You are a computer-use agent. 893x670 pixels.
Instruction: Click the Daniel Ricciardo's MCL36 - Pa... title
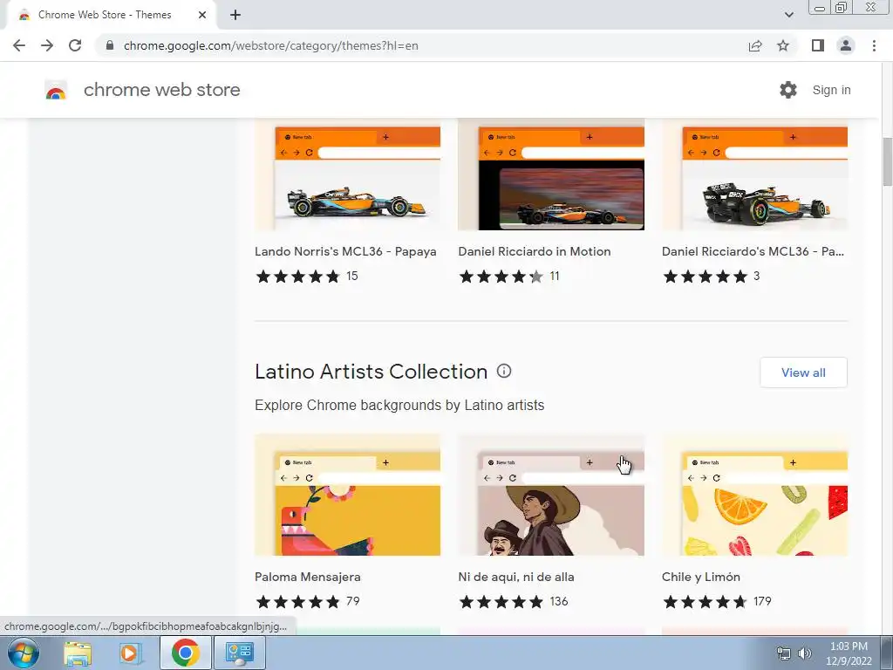753,251
